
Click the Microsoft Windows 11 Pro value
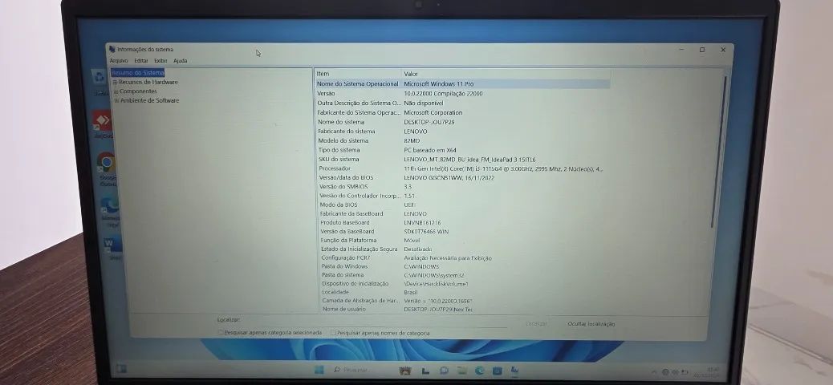coord(439,84)
